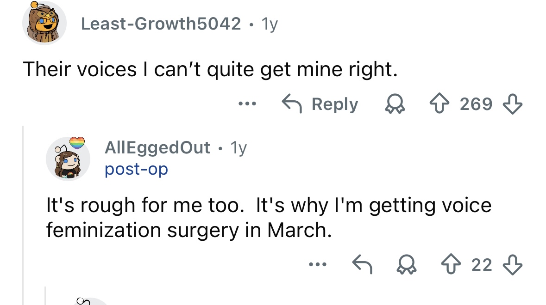Image resolution: width=546 pixels, height=305 pixels.
Task: Click the 1y timestamp on Least-Growth5042's comment
Action: [x=269, y=24]
